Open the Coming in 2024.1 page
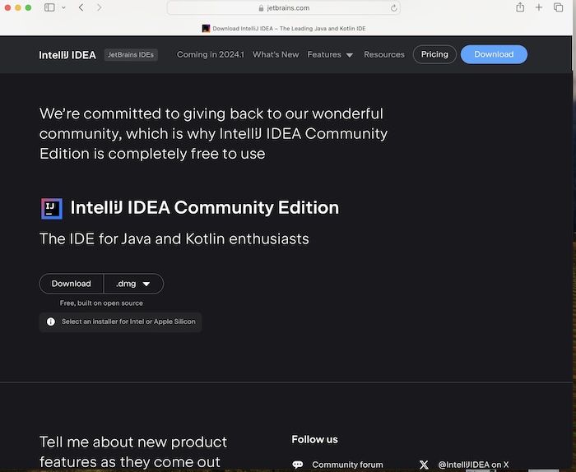 [x=210, y=54]
